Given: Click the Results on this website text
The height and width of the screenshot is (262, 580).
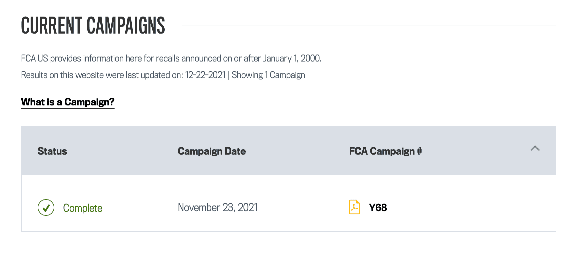Looking at the screenshot, I should [x=102, y=75].
